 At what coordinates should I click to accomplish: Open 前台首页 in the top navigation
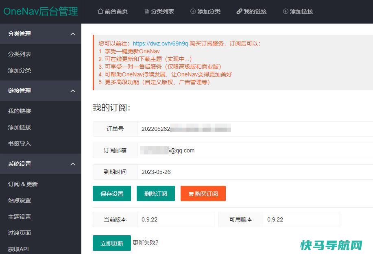tap(113, 11)
